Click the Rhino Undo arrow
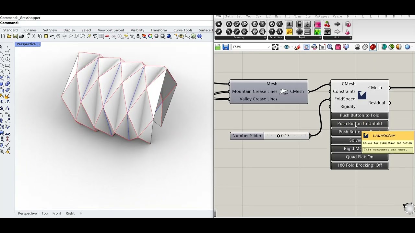Image resolution: width=415 pixels, height=233 pixels. point(52,36)
